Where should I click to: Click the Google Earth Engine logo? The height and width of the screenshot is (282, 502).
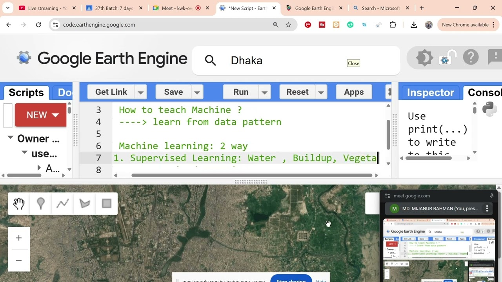coord(102,59)
